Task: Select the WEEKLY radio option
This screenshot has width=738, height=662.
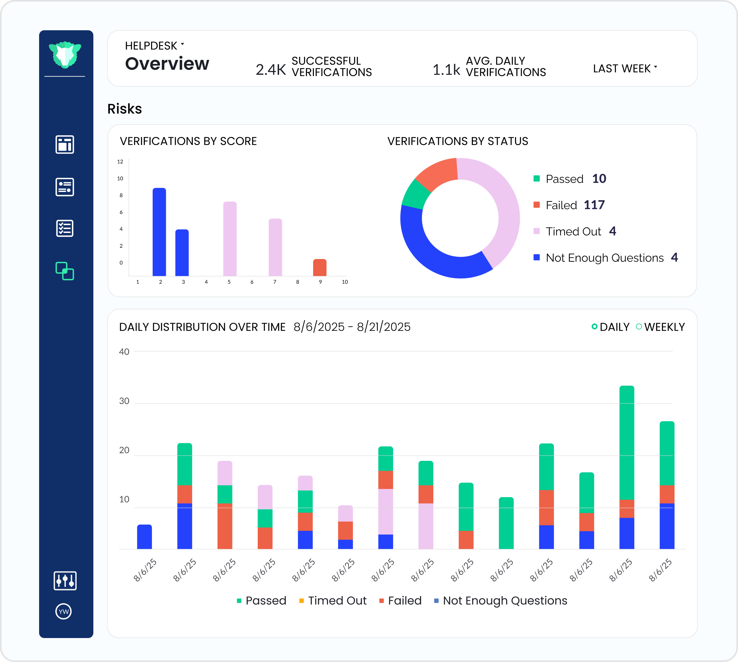Action: [639, 327]
